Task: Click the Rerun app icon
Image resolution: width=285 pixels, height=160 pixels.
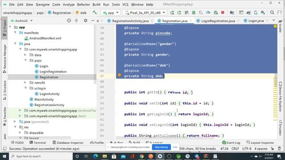Action: pyautogui.click(x=172, y=12)
